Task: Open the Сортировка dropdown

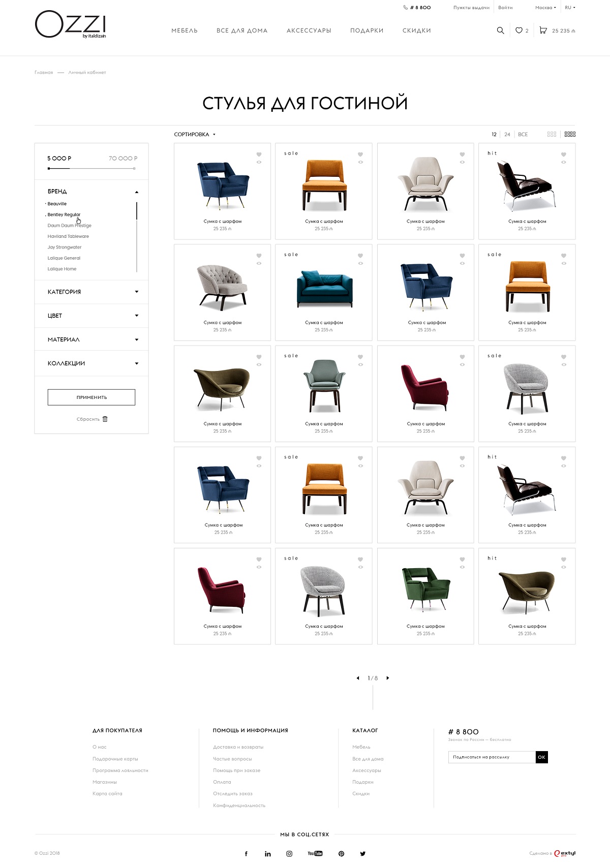Action: click(195, 134)
